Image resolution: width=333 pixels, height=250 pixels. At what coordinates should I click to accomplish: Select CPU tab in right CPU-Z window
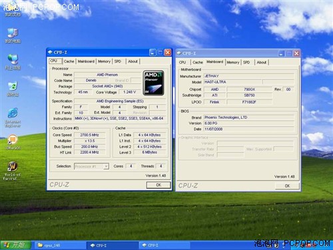(x=182, y=63)
